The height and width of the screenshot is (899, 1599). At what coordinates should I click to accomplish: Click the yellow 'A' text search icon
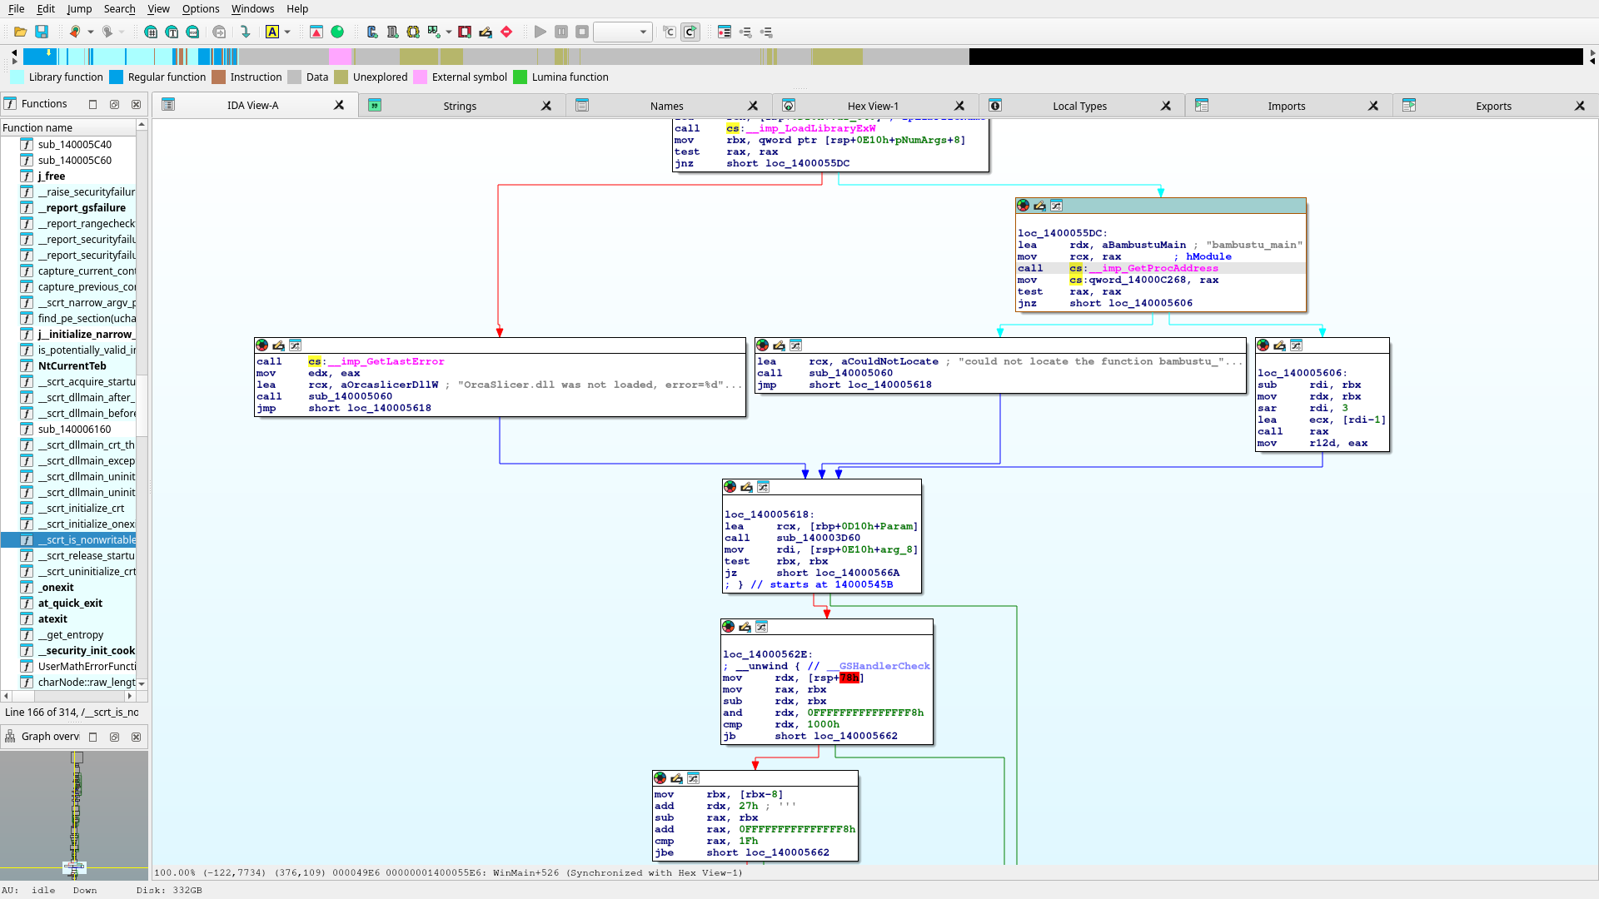[271, 32]
